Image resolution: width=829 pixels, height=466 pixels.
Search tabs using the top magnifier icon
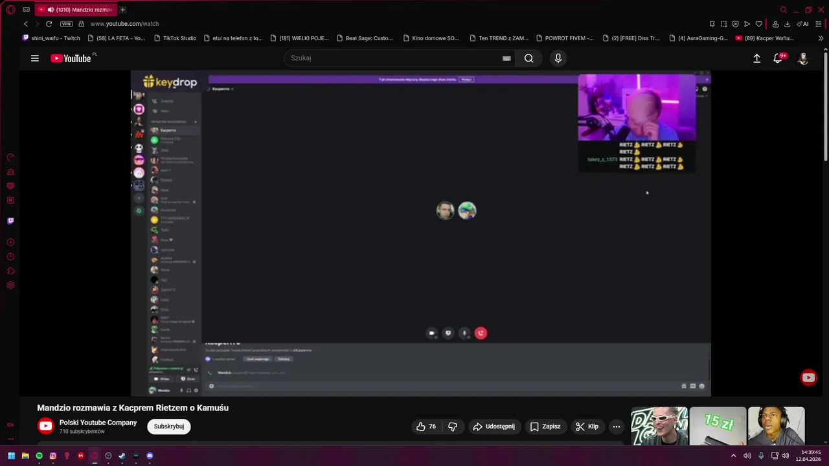tap(783, 10)
